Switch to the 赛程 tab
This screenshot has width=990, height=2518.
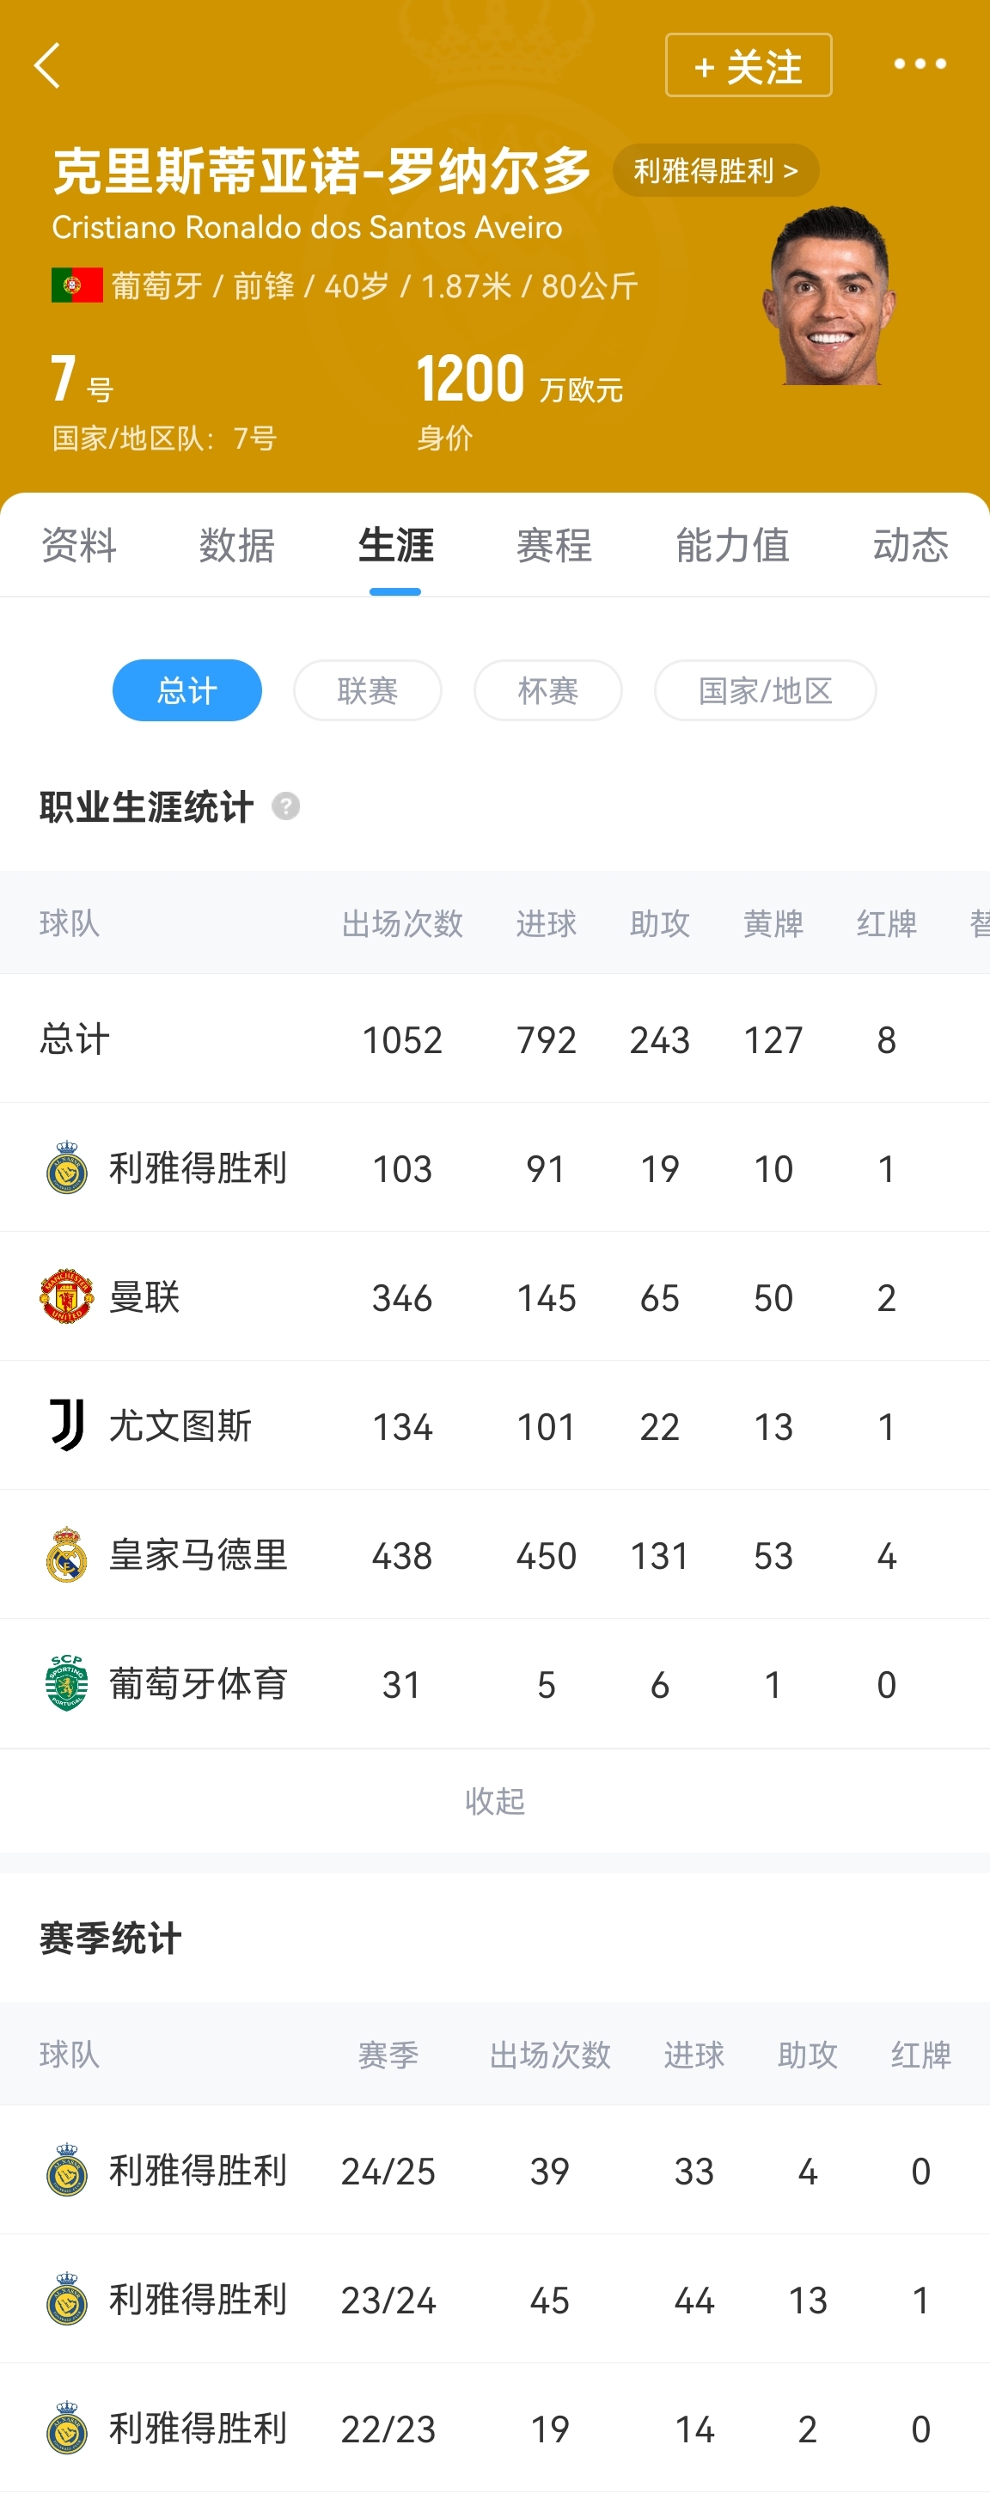(x=554, y=545)
